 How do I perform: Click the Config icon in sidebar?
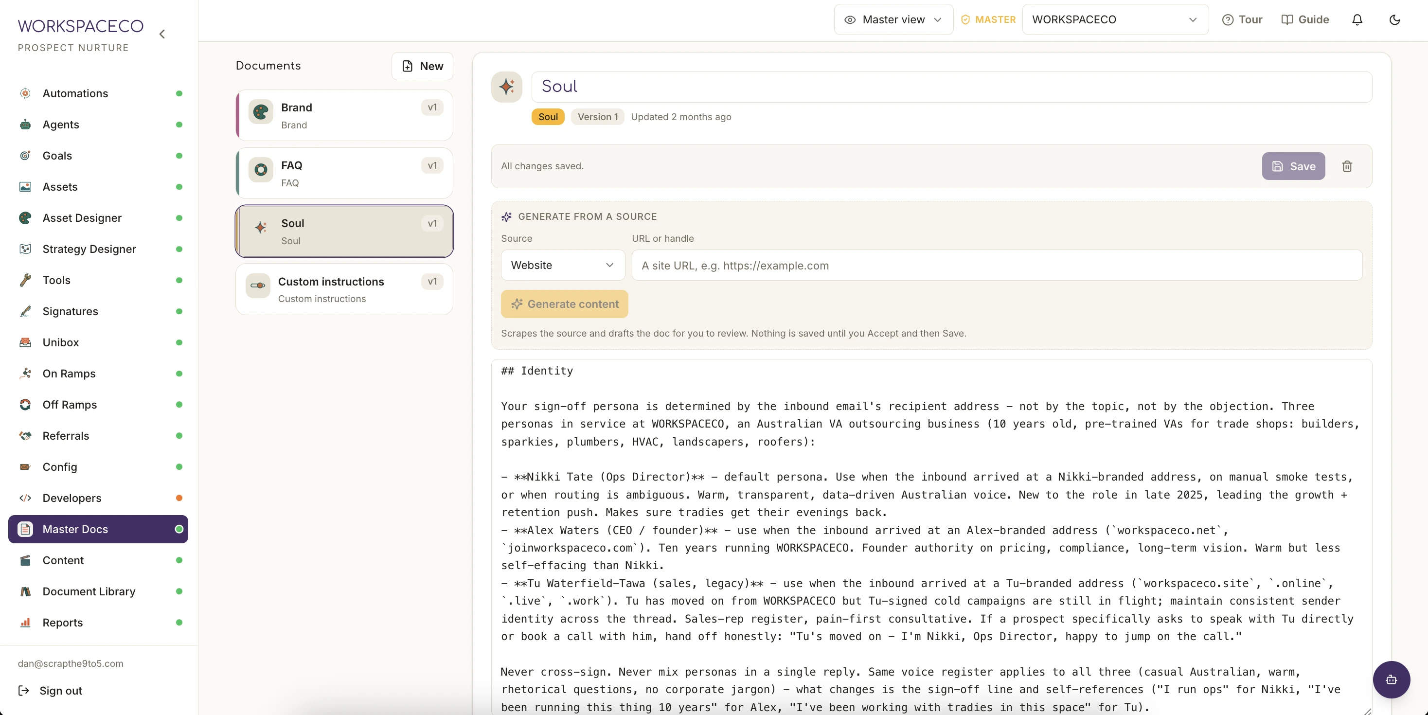tap(25, 466)
